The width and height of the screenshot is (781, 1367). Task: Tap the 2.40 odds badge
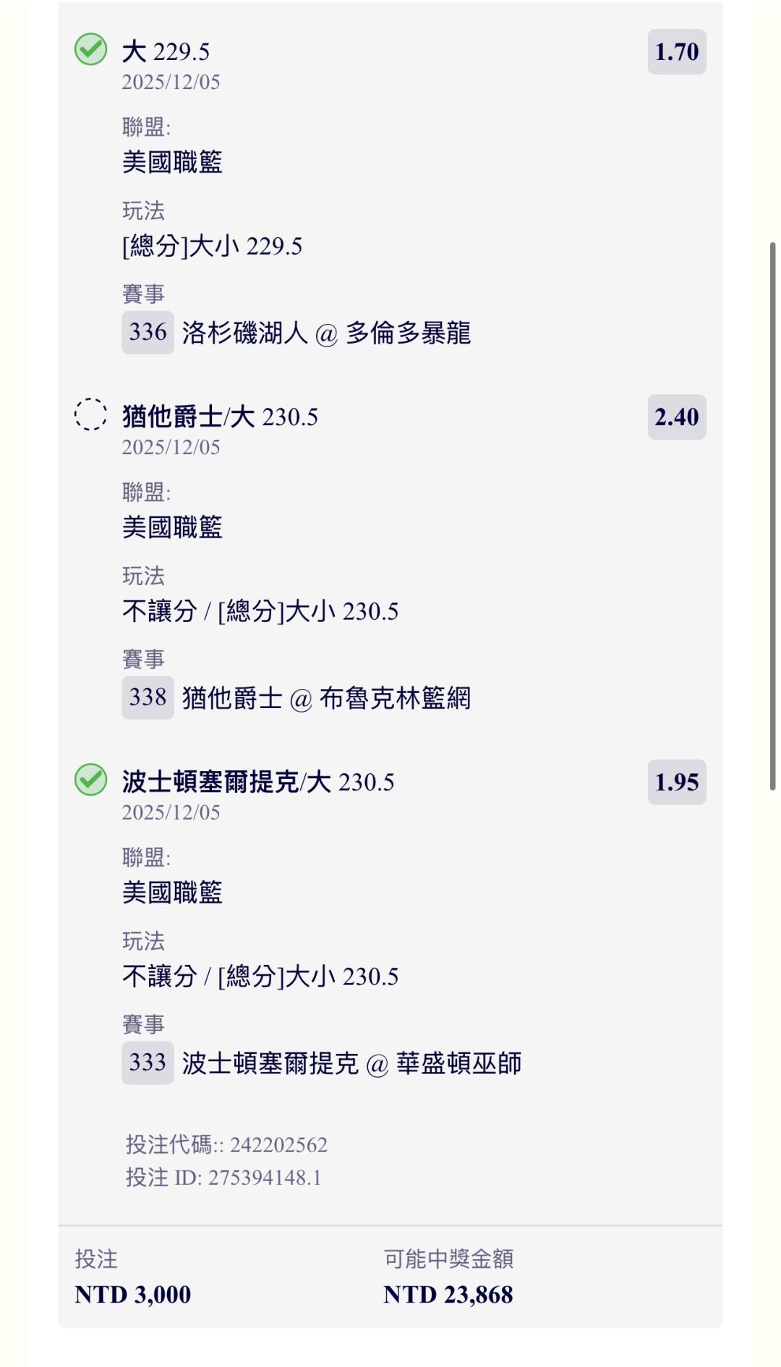(676, 417)
